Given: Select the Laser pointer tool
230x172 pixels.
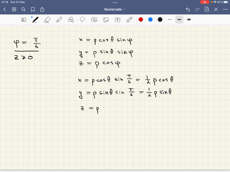Looking at the screenshot, I should [x=129, y=20].
